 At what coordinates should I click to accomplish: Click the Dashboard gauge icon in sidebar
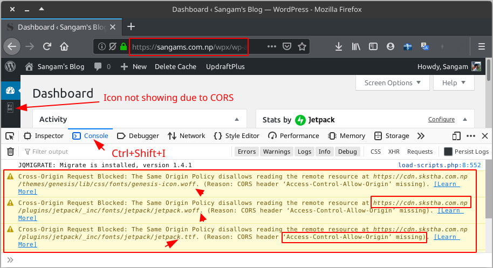[10, 91]
